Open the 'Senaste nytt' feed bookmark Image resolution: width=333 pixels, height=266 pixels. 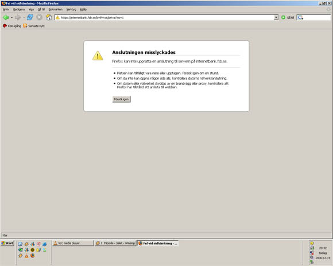(x=34, y=26)
